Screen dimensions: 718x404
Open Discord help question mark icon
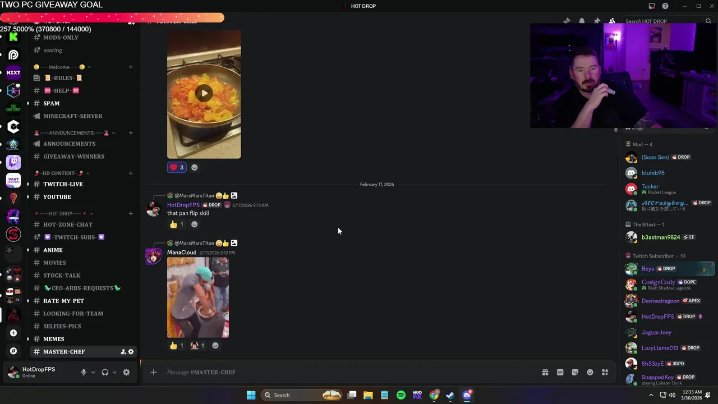point(665,6)
